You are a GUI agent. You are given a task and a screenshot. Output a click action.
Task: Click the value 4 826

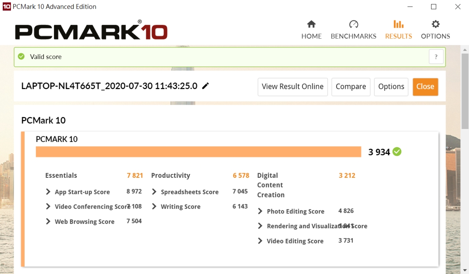click(x=346, y=211)
